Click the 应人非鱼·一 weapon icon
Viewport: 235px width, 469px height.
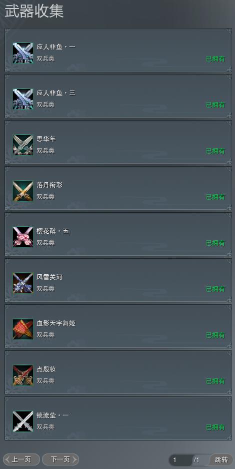point(23,53)
